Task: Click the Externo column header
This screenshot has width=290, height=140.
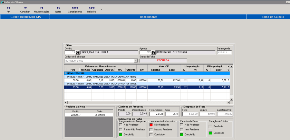Action: (x=156, y=70)
